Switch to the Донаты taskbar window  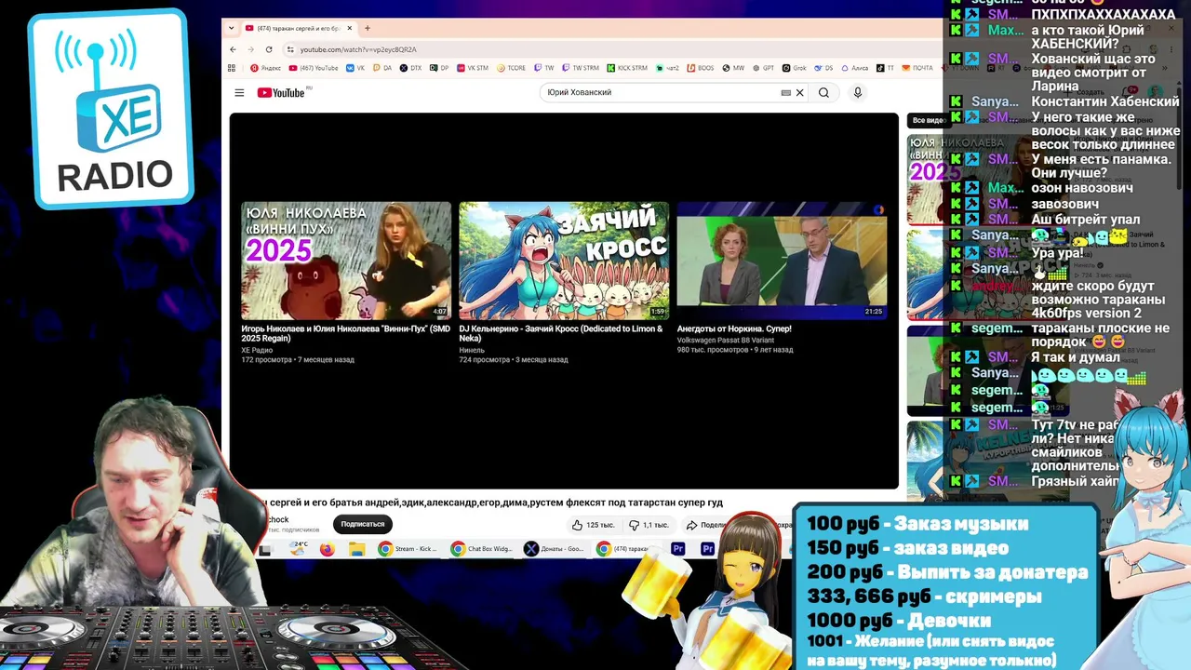click(x=555, y=549)
